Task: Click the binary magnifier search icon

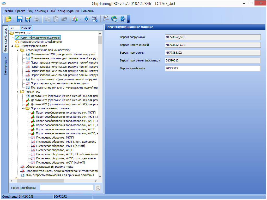Action: 95,19
